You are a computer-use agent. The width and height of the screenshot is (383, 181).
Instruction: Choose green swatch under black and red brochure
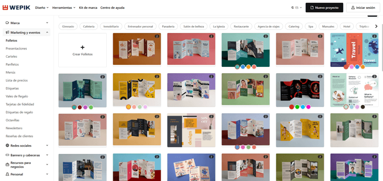tap(297, 107)
